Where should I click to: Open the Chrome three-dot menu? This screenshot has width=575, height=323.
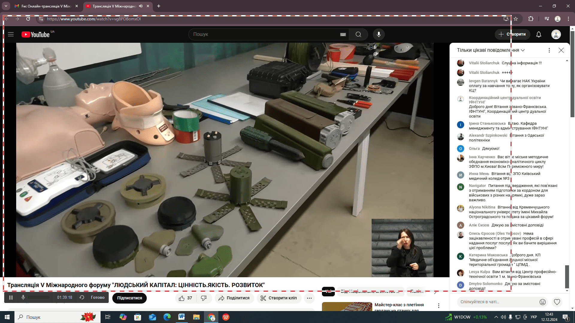pyautogui.click(x=568, y=19)
